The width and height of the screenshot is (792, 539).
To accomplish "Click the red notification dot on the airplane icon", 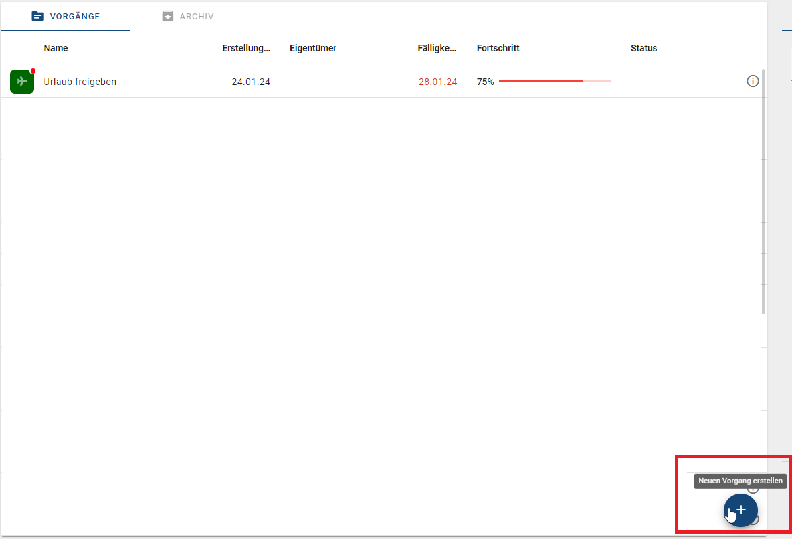I will pos(31,71).
